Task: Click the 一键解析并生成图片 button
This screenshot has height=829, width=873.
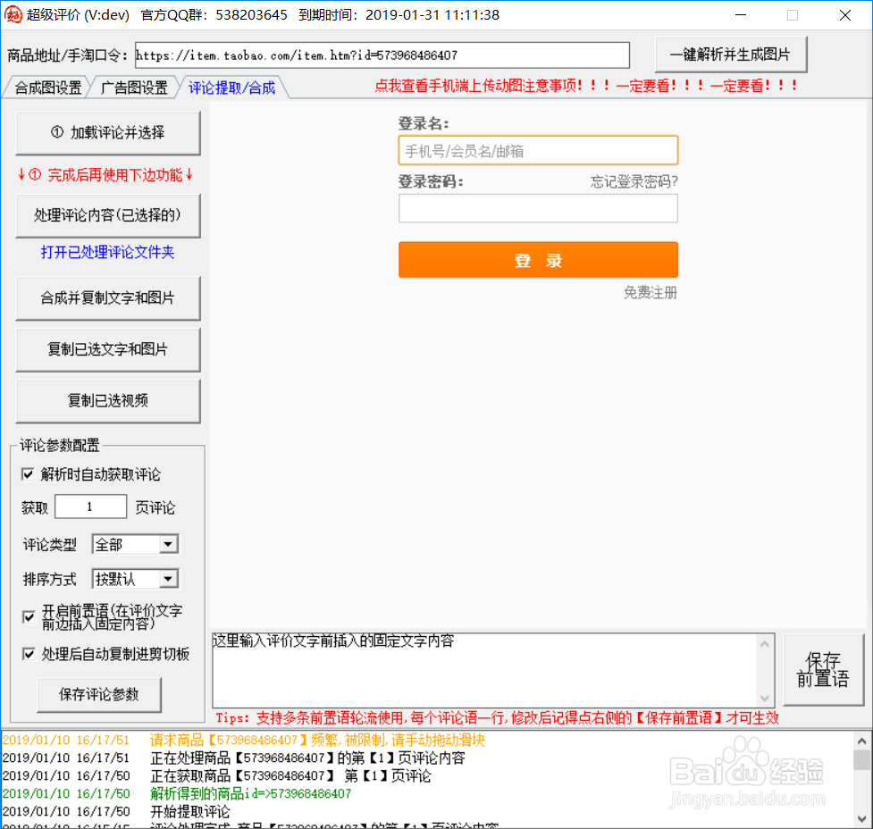Action: [730, 54]
